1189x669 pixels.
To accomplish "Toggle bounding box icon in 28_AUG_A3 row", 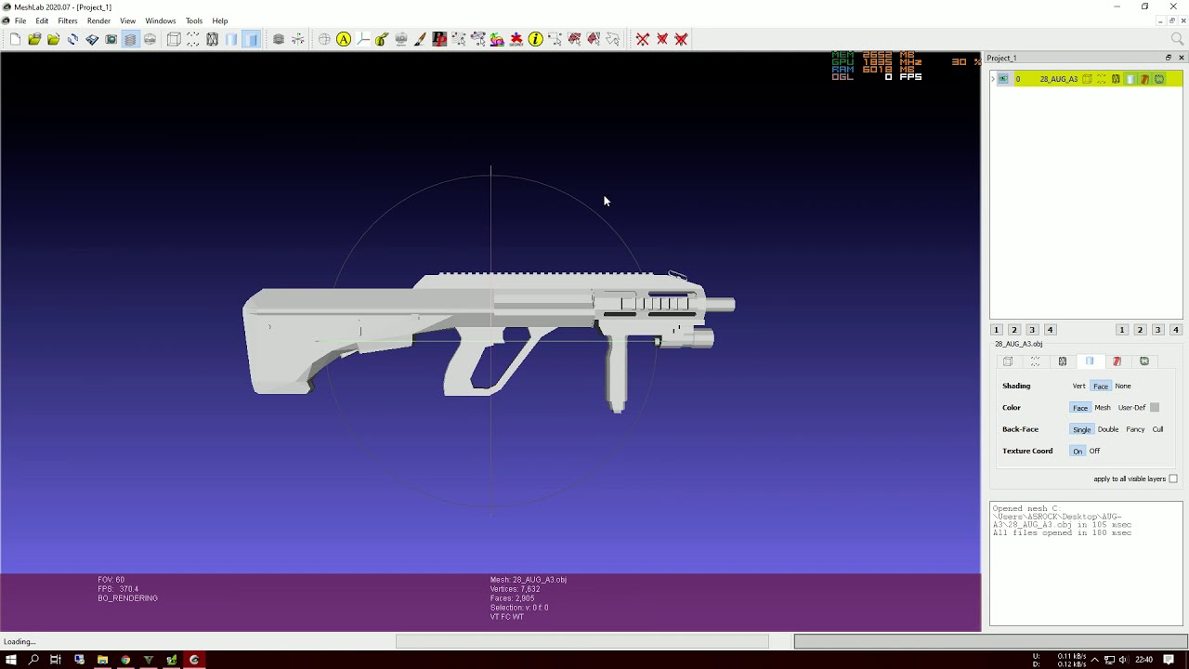I will click(1087, 79).
